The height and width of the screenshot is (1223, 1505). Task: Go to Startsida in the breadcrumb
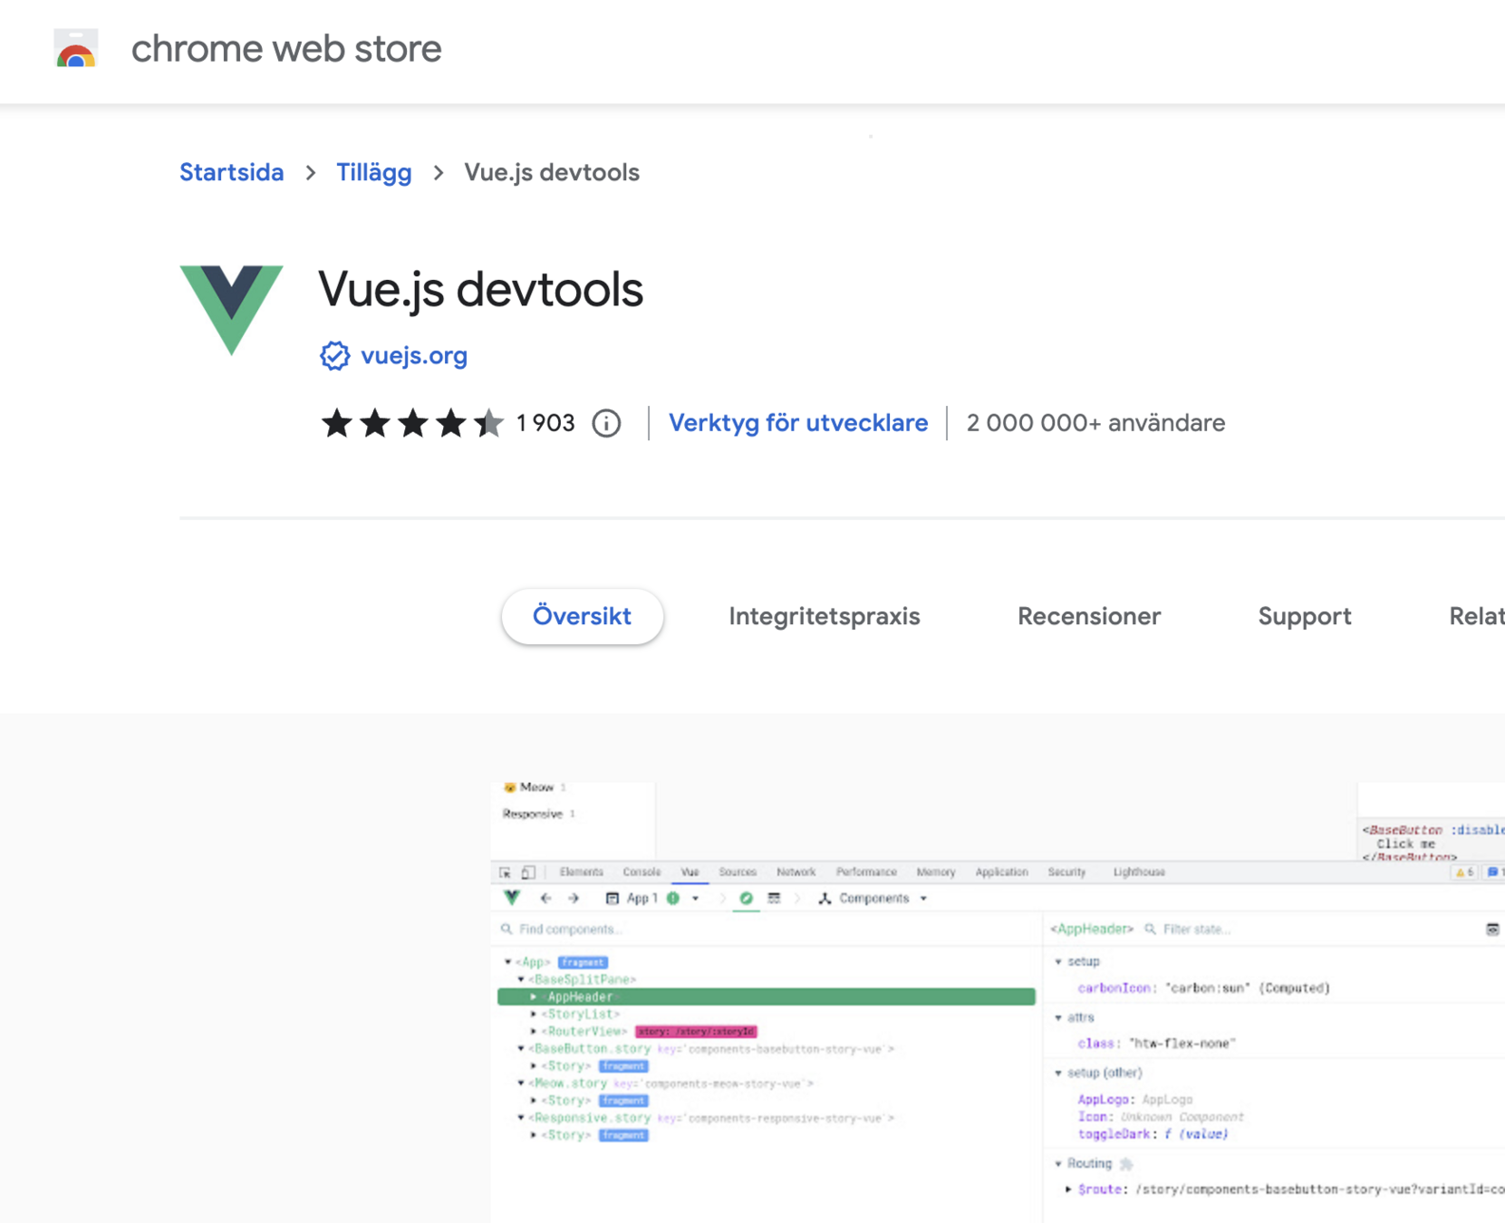tap(232, 172)
